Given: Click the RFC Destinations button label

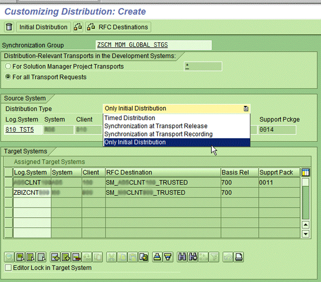Looking at the screenshot, I should pyautogui.click(x=123, y=27).
